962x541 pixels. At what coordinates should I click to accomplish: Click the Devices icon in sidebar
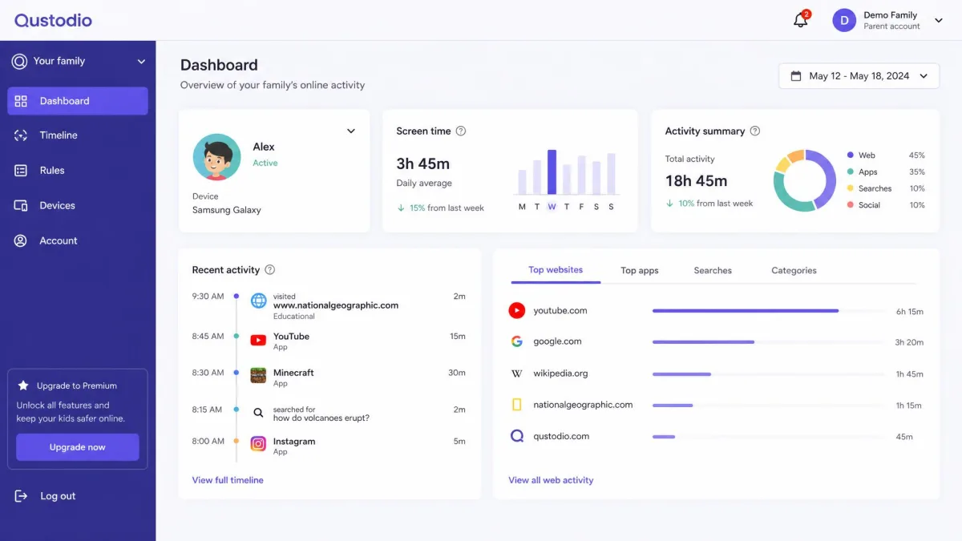(x=21, y=206)
